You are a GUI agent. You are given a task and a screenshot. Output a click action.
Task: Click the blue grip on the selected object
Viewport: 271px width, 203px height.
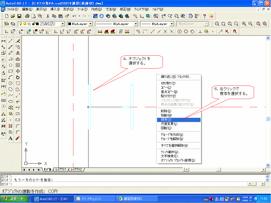point(88,107)
